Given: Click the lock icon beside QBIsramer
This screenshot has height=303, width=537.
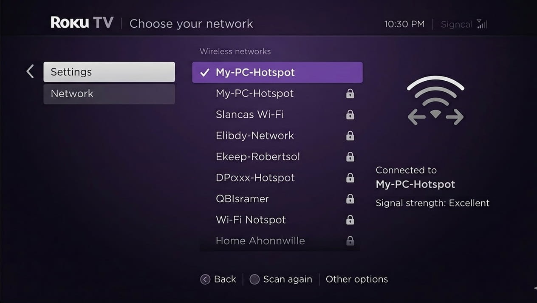Looking at the screenshot, I should 350,199.
